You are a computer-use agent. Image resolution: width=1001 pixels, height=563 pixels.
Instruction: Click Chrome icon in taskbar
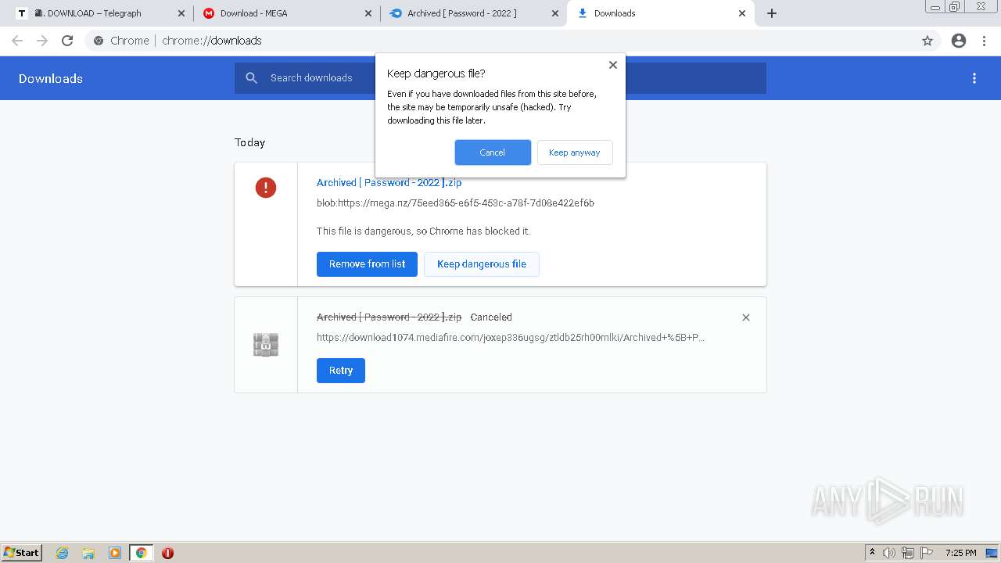click(142, 553)
